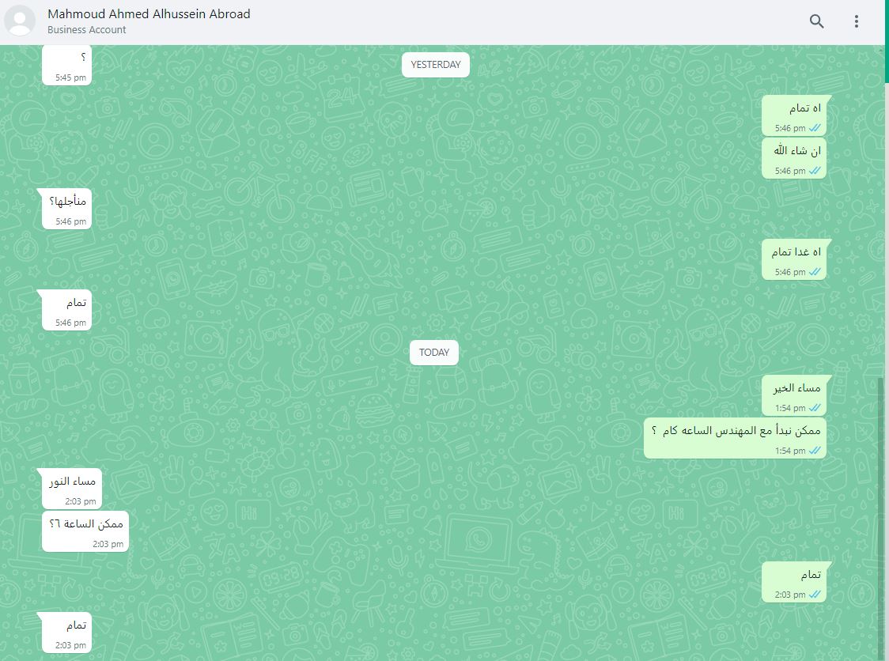Click the Business Account subtitle
The image size is (889, 661).
tap(87, 30)
